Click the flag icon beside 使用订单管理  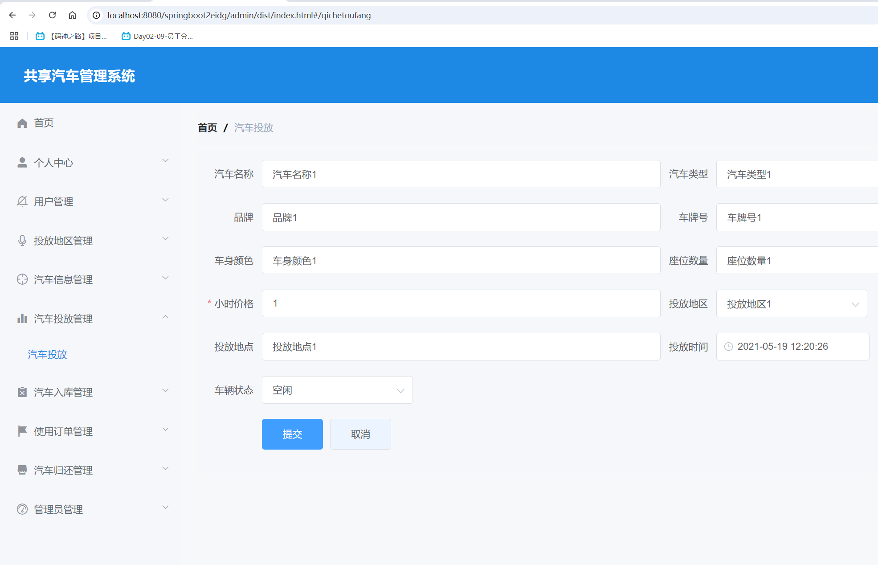click(x=22, y=431)
